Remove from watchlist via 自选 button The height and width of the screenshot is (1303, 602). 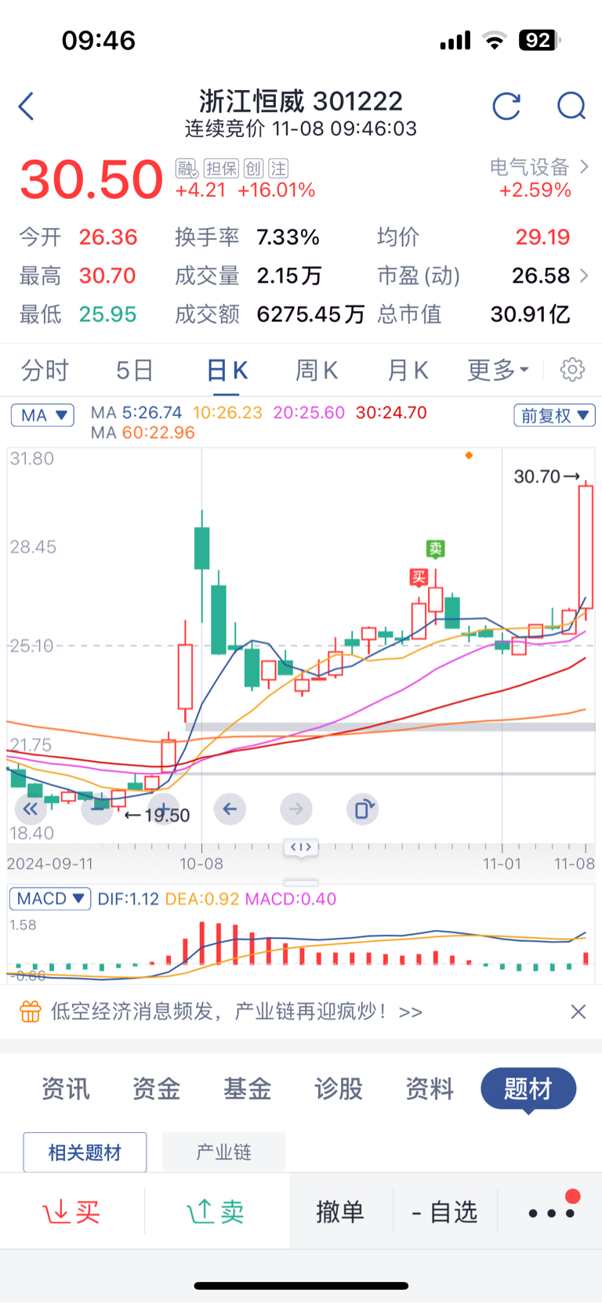(444, 1211)
